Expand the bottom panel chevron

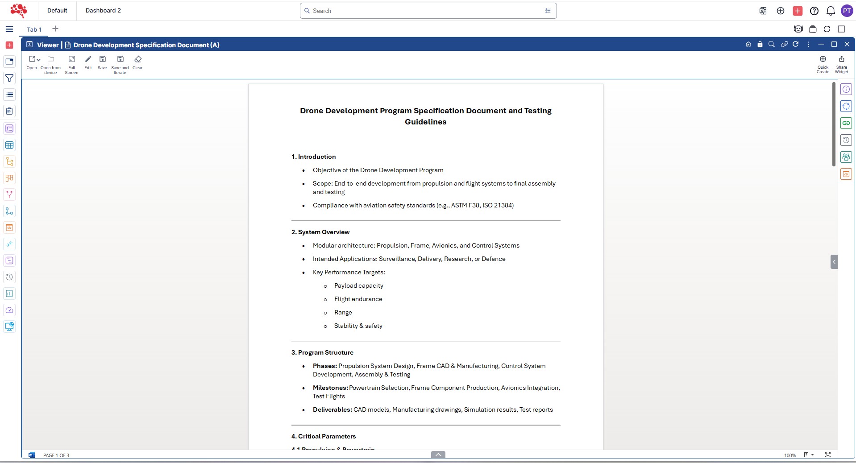[438, 455]
